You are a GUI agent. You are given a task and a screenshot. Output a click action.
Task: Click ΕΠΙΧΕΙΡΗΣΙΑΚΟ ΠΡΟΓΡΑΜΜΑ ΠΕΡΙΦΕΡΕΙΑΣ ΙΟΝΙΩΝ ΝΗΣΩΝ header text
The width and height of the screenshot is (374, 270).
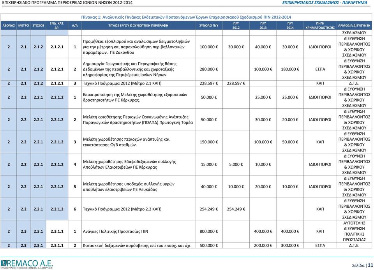click(67, 3)
